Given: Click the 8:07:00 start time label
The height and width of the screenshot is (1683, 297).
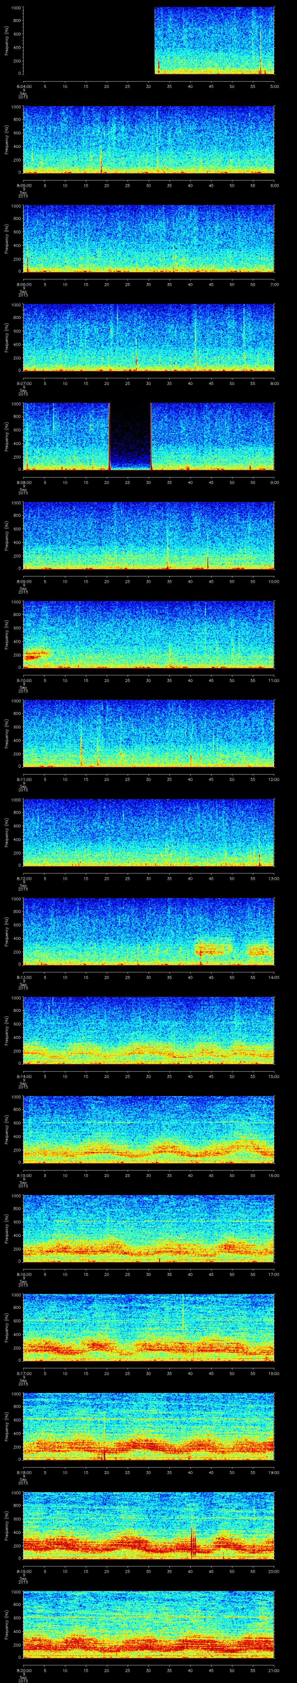Looking at the screenshot, I should pyautogui.click(x=23, y=383).
